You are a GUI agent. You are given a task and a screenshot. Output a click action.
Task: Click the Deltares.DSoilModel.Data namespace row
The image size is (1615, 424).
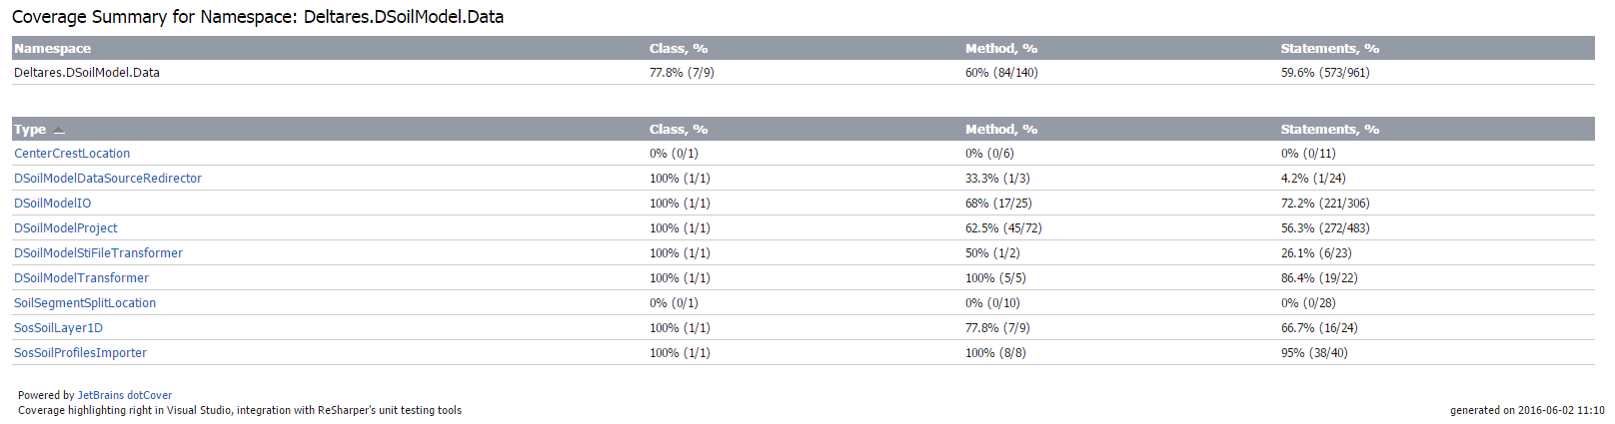coord(87,73)
